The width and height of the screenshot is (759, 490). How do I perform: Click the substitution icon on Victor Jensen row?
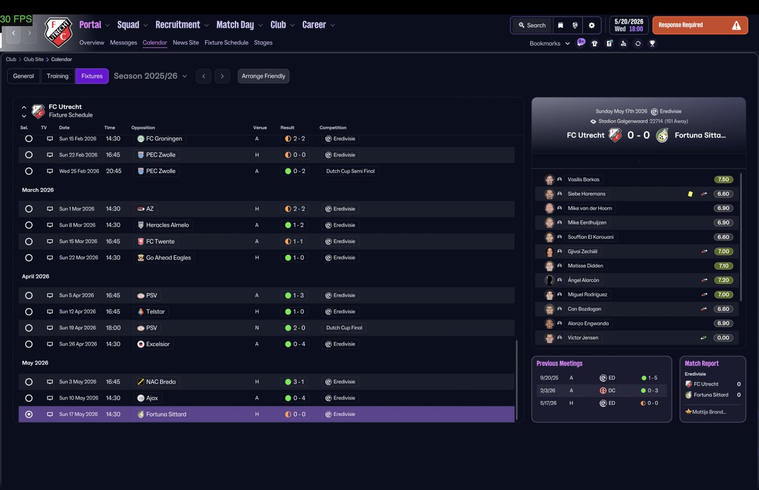704,338
